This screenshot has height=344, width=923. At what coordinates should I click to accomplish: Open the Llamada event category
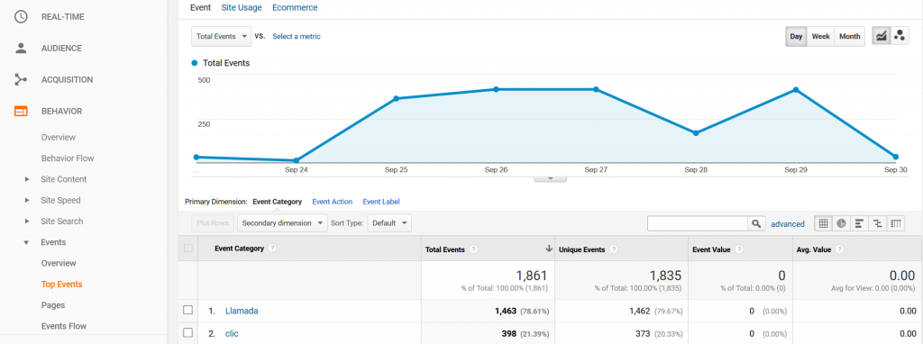coord(242,311)
